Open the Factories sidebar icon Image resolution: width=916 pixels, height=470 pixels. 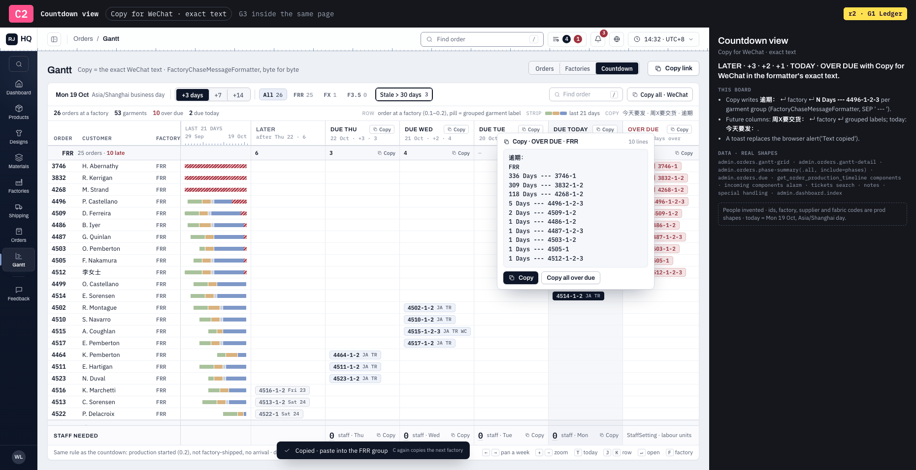pyautogui.click(x=19, y=186)
